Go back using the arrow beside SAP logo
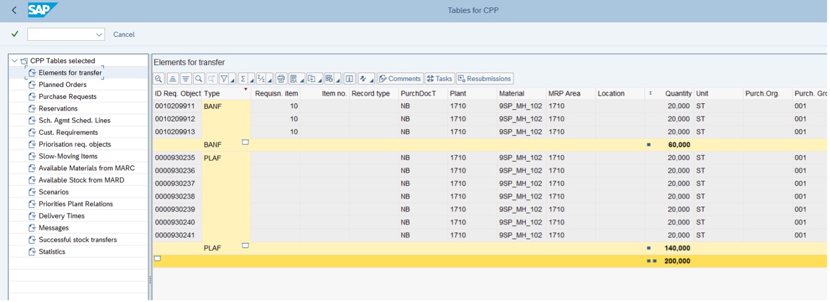Image resolution: width=830 pixels, height=302 pixels. [14, 10]
